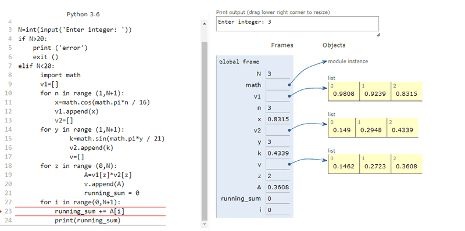The image size is (465, 231).
Task: Click the 'for y in range' line
Action: [x=82, y=129]
